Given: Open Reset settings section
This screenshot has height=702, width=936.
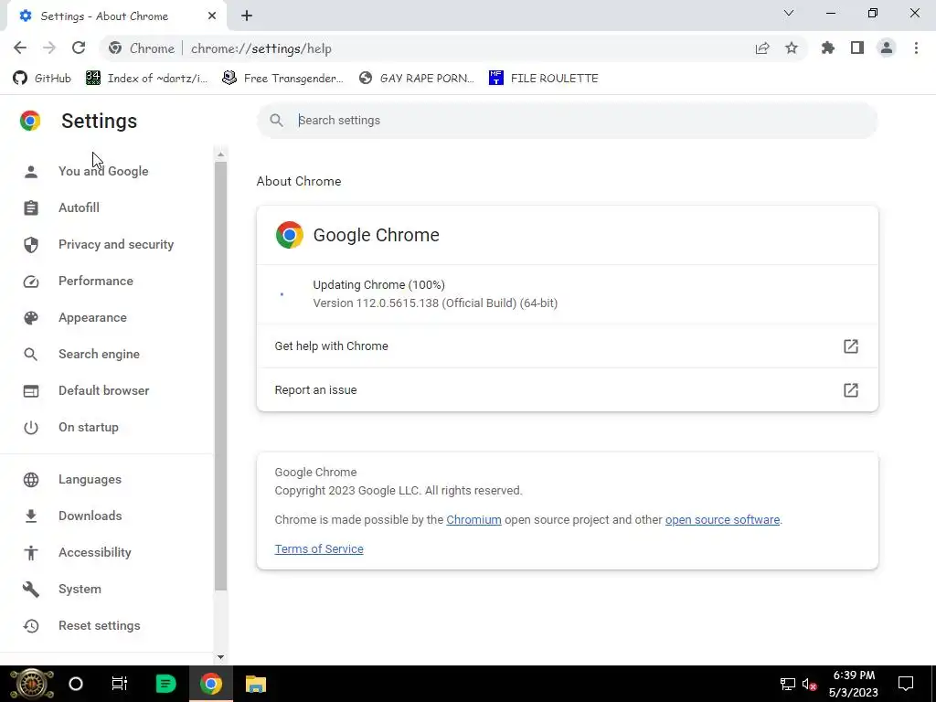Looking at the screenshot, I should click(x=99, y=625).
